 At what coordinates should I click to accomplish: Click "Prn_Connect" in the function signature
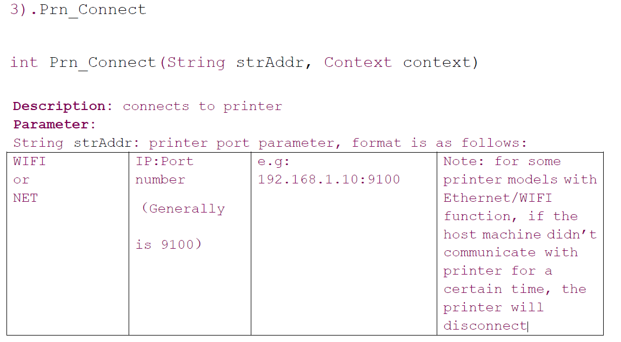click(x=103, y=63)
